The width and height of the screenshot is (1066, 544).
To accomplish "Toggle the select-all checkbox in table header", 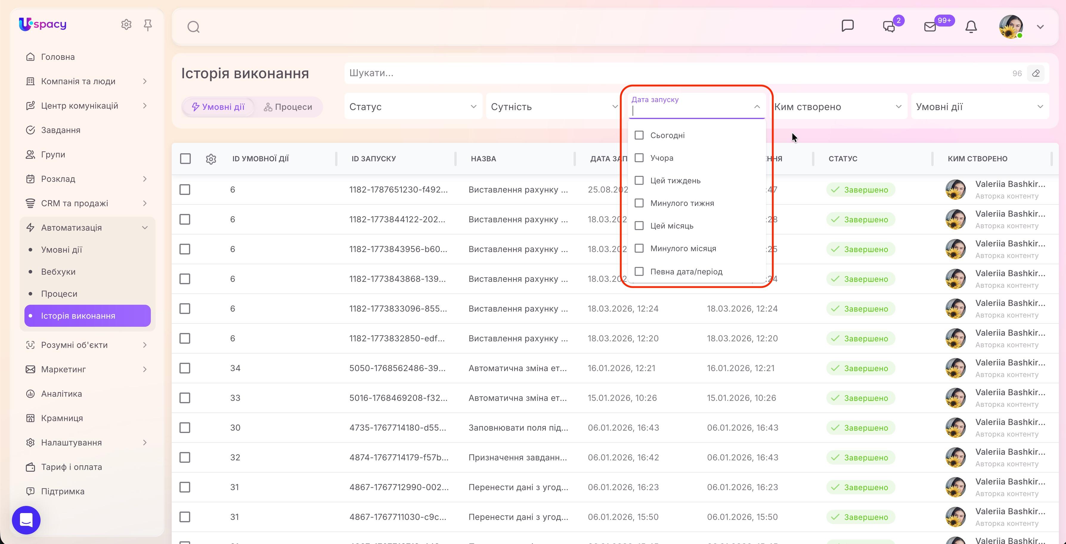I will point(185,159).
